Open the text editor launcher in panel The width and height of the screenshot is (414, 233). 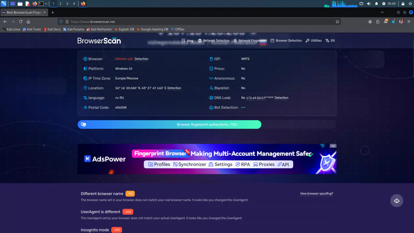(x=28, y=3)
